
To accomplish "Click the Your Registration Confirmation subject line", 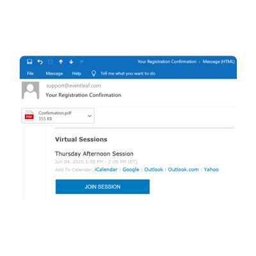I will click(x=83, y=95).
